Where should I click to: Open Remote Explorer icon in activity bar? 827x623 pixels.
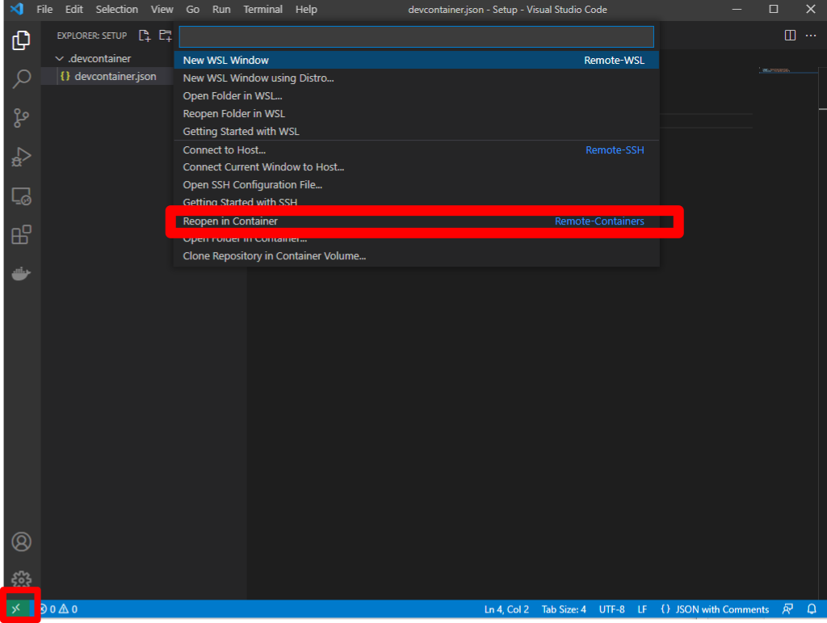pos(22,196)
